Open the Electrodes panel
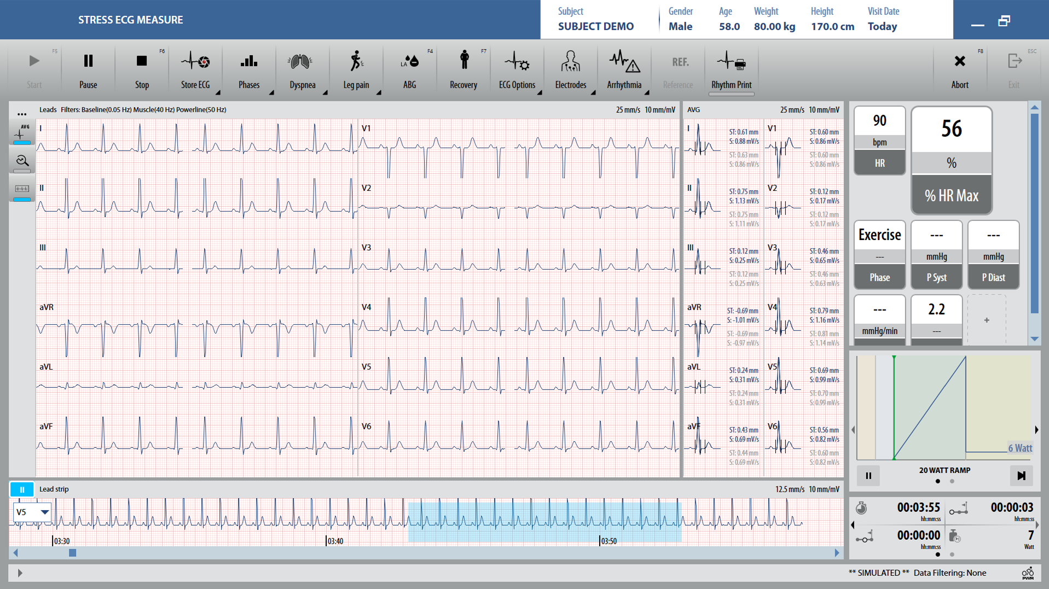 coord(570,69)
